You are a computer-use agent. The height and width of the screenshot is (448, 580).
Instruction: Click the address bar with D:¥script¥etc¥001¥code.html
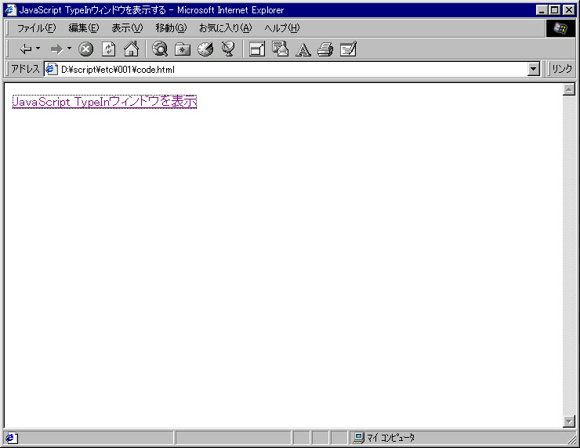tap(292, 69)
